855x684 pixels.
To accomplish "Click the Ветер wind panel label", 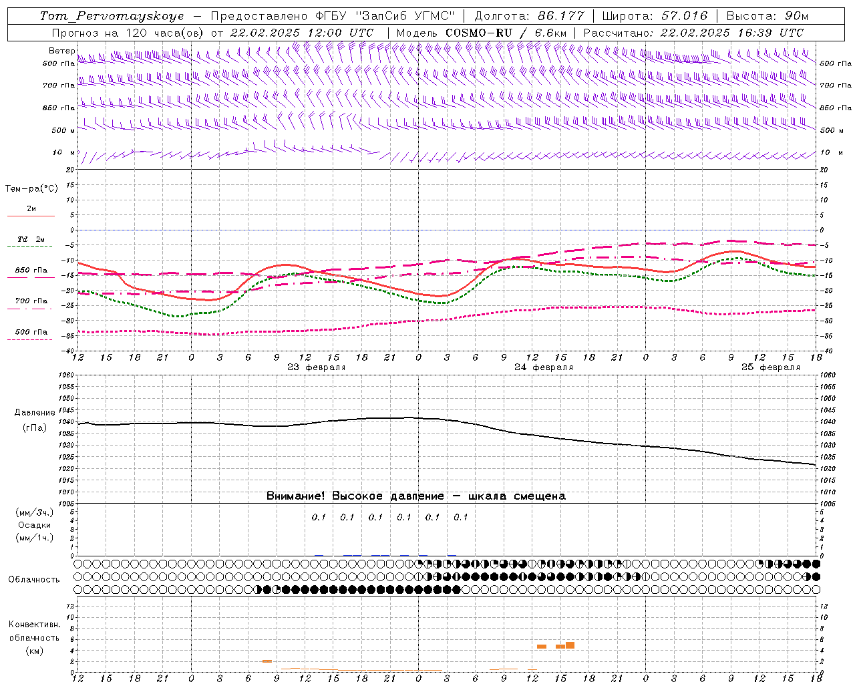I will point(61,51).
